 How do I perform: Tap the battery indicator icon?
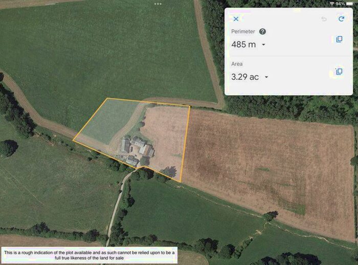(349, 4)
